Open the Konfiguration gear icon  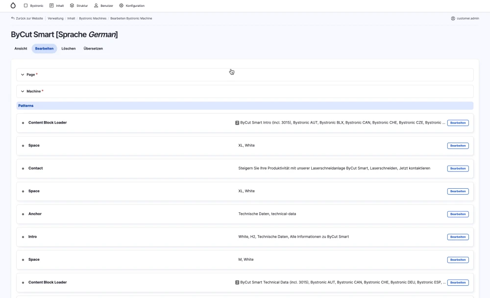point(121,6)
